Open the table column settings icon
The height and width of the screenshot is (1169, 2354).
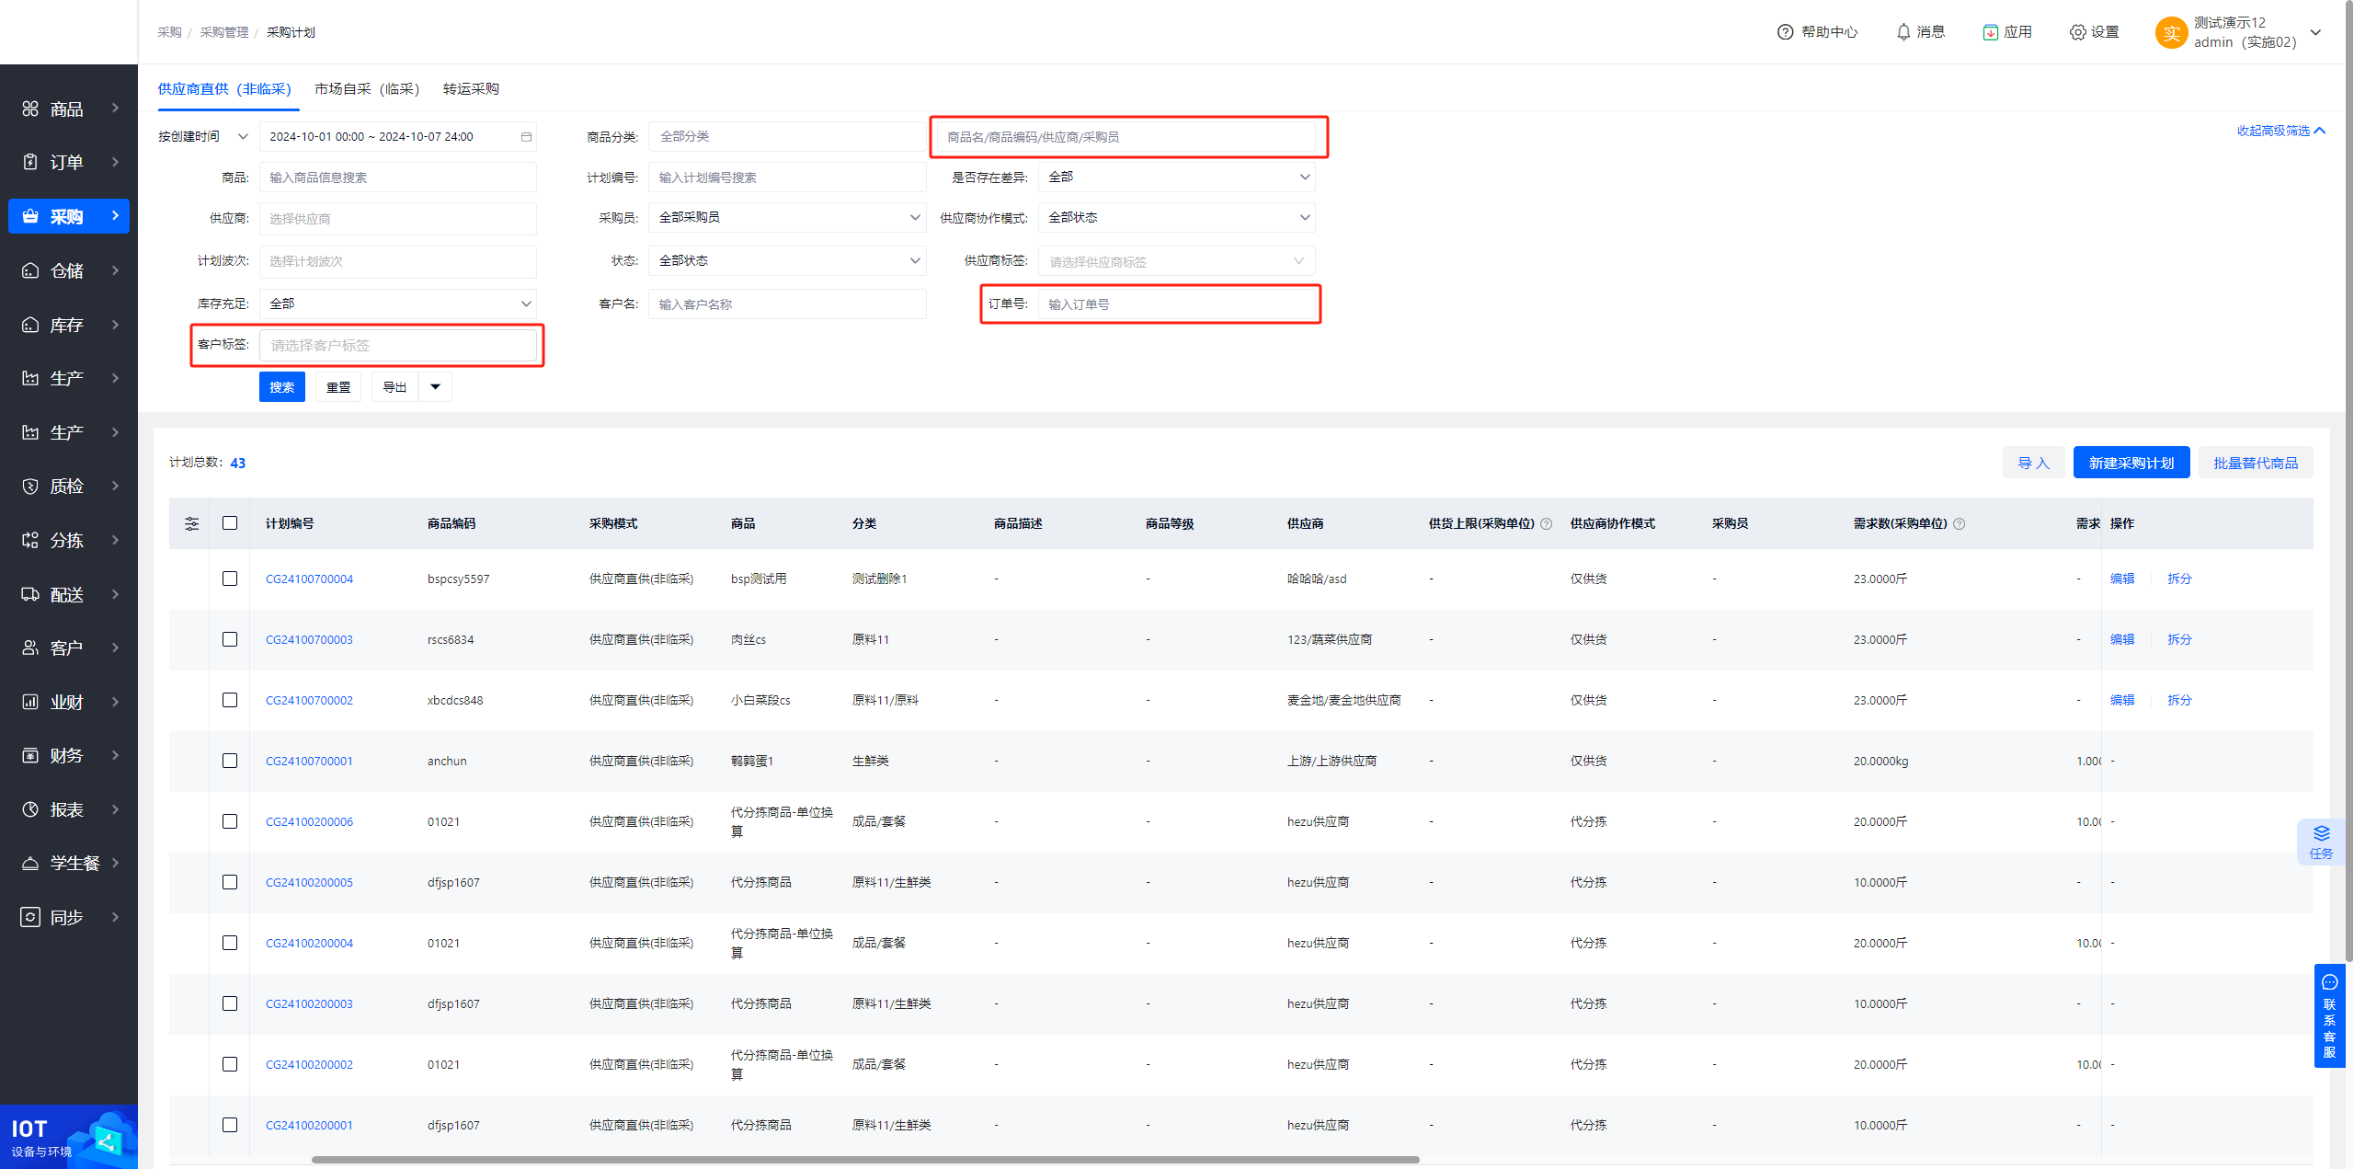[191, 523]
